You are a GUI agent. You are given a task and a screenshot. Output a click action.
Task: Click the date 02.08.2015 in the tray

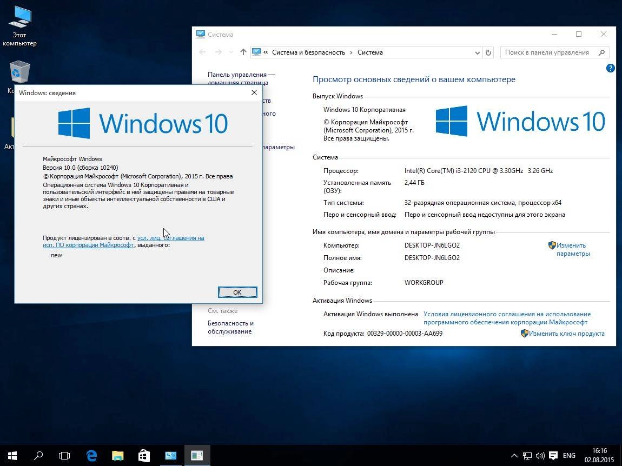[x=599, y=460]
